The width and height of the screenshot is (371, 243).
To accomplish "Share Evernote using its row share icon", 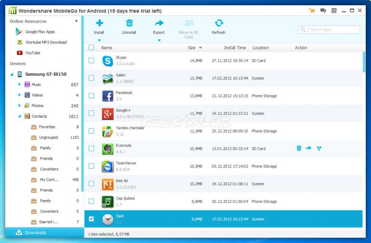I will tap(319, 148).
